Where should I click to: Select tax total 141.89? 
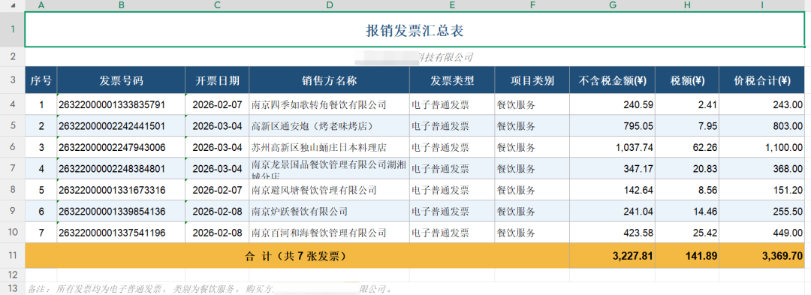687,255
